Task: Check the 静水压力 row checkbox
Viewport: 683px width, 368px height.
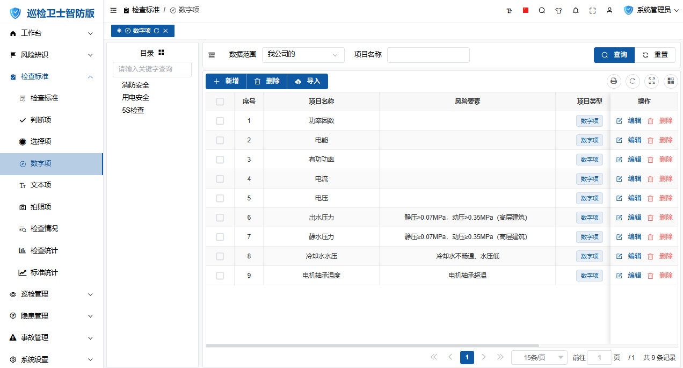Action: coord(220,237)
